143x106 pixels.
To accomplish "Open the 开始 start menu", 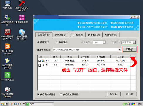I will click(4, 104).
